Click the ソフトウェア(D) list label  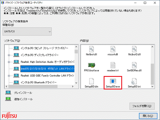click(12, 41)
